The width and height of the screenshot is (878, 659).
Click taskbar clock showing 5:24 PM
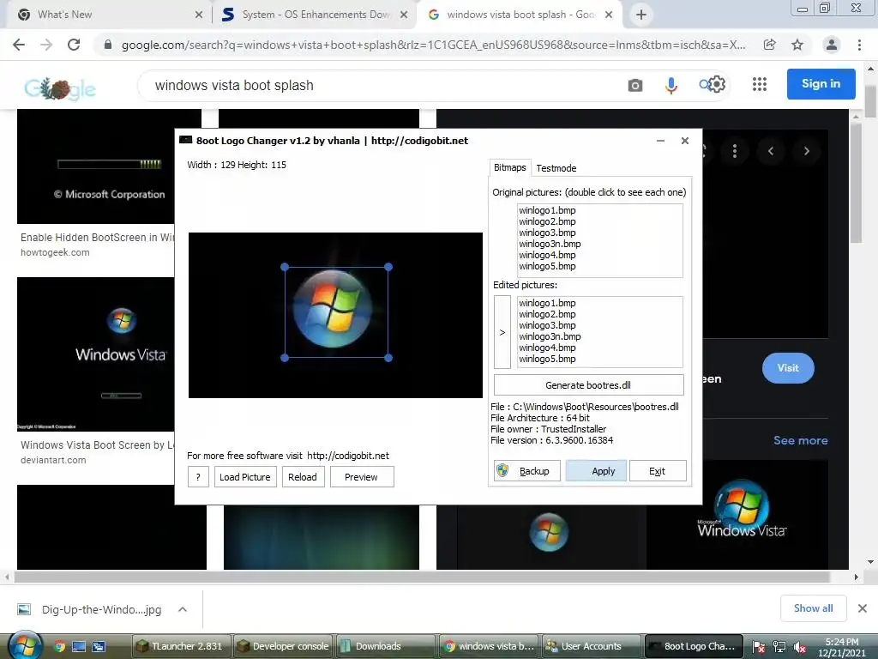(842, 647)
